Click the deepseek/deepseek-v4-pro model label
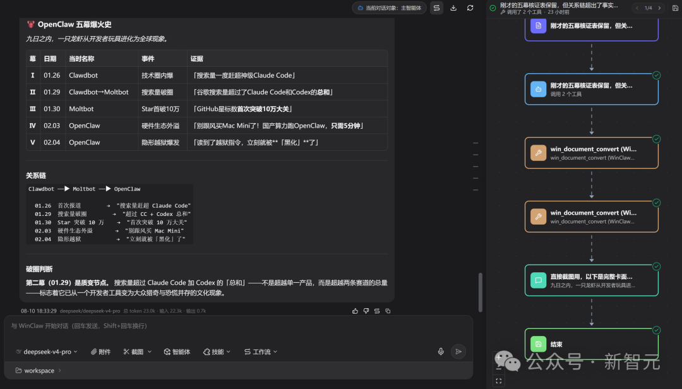 90,311
